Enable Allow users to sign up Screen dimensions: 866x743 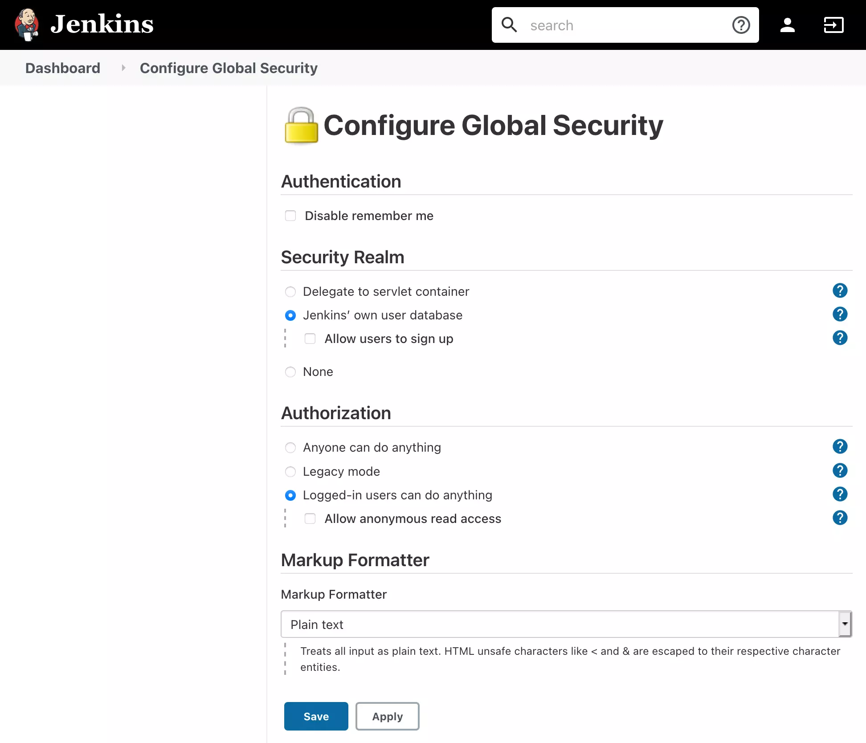310,339
